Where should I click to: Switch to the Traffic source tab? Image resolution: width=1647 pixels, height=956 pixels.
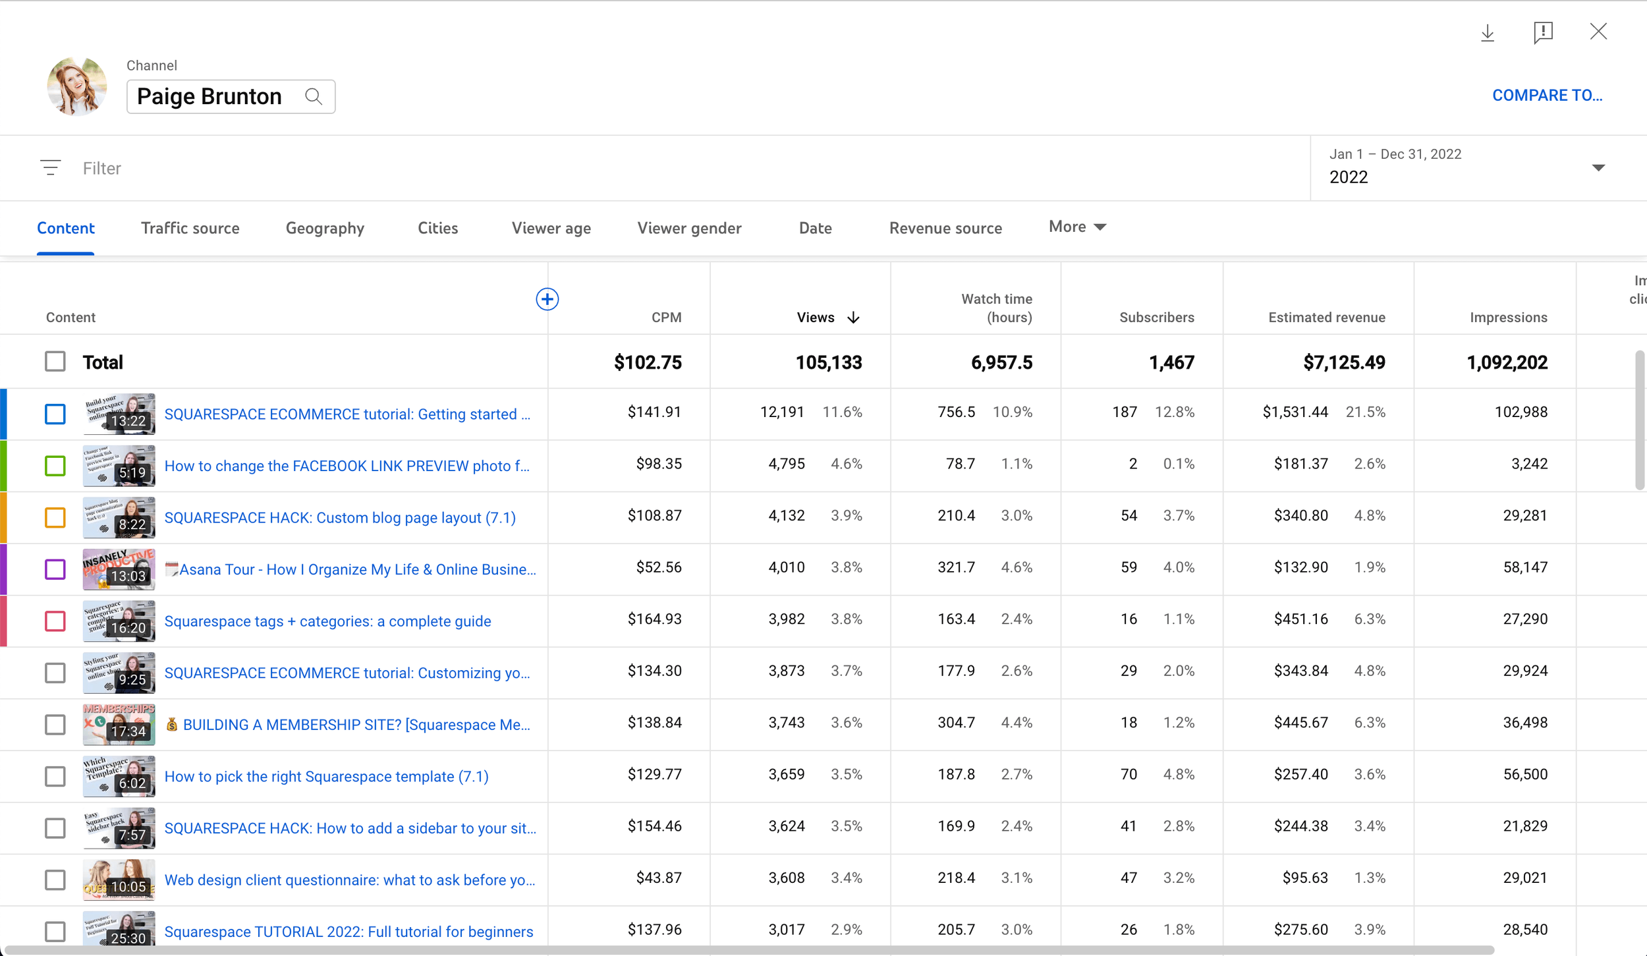click(190, 227)
